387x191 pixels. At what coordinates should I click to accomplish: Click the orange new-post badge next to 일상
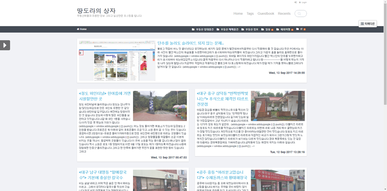(x=272, y=29)
